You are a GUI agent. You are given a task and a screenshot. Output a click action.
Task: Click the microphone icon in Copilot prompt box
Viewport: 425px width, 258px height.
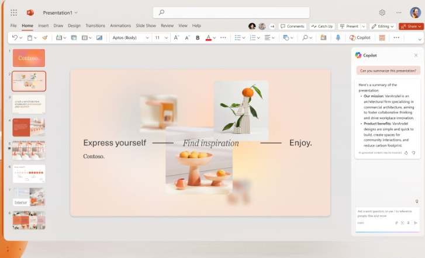click(409, 223)
